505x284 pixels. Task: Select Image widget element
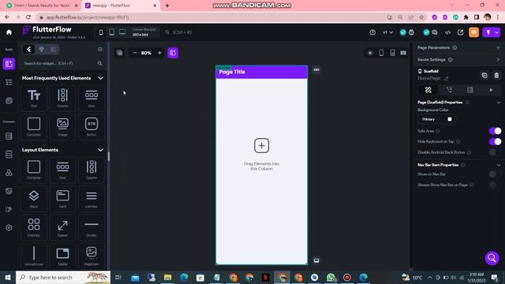coord(62,126)
